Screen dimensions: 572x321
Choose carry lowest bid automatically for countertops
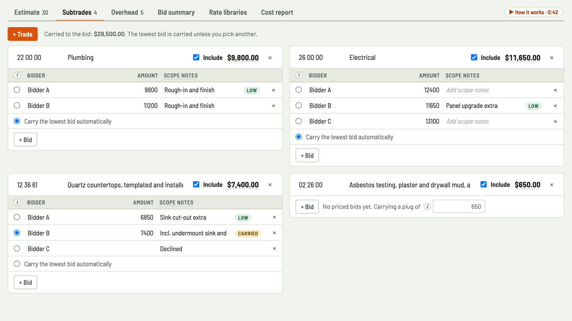pyautogui.click(x=17, y=264)
